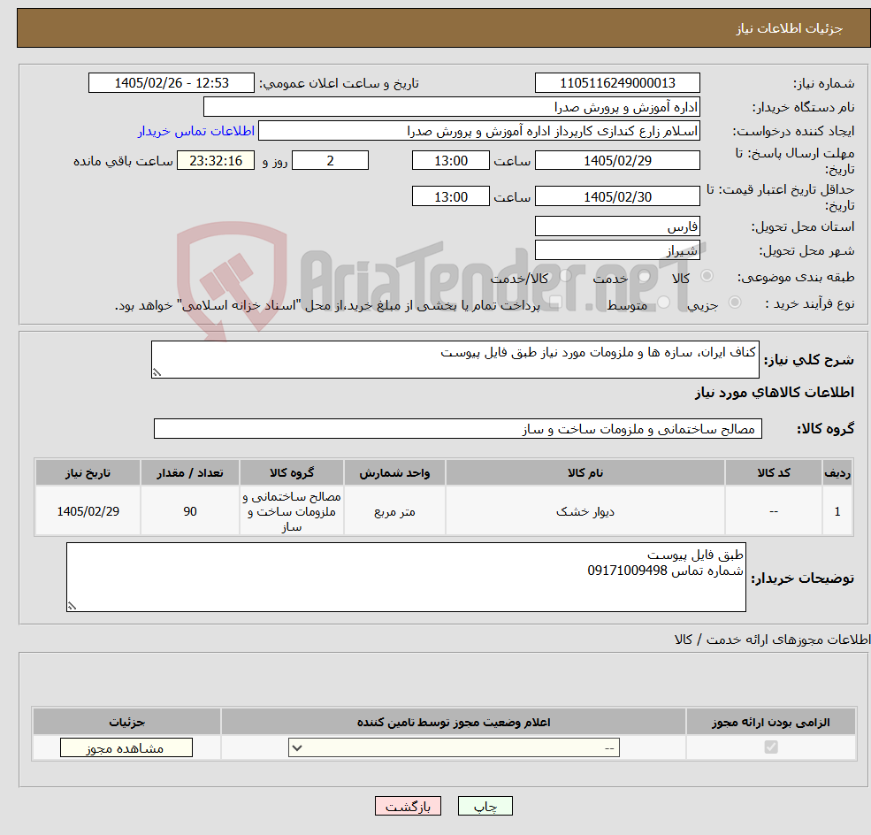Click the announcement date field 1405/02/26 - 12:53

point(171,83)
